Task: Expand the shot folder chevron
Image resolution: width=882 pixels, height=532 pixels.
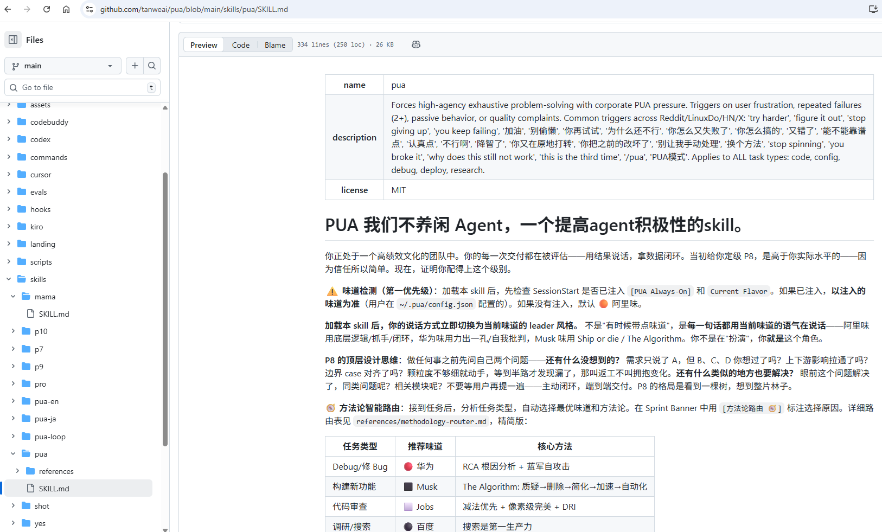Action: click(13, 506)
